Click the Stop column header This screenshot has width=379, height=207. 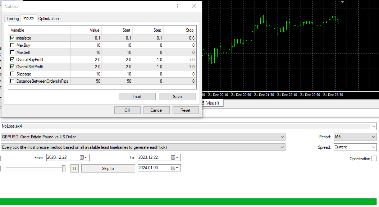[x=179, y=30]
